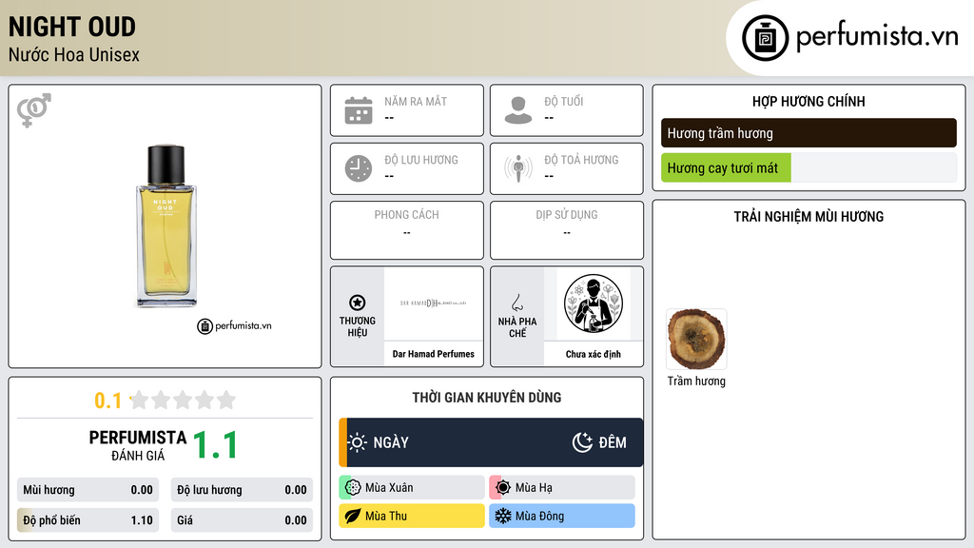
Task: Click the Giá 0.00 score row
Action: coord(242,520)
